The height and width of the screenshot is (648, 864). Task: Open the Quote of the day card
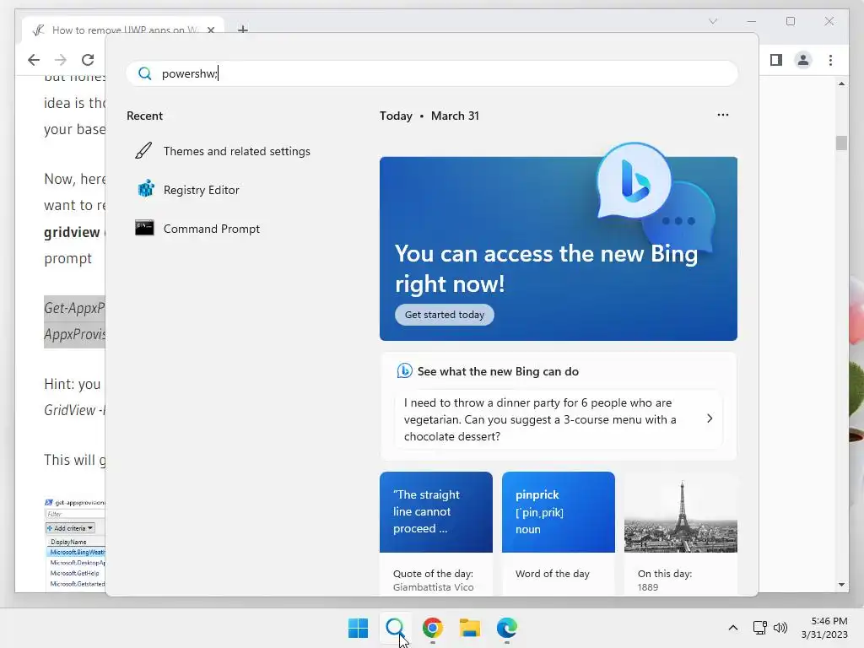click(x=436, y=533)
